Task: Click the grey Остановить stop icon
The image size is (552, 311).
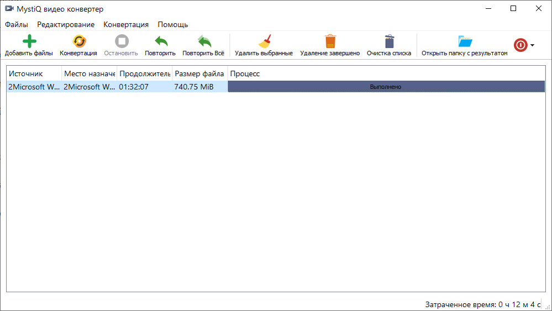Action: [122, 41]
